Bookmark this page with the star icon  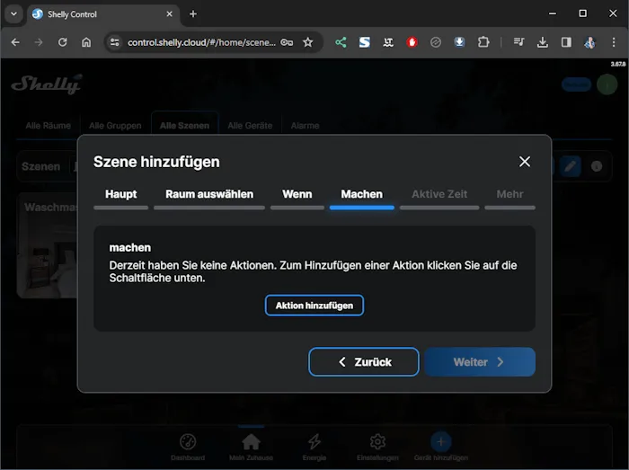307,42
